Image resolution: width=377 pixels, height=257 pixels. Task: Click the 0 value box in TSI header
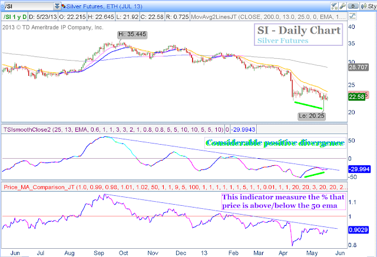(227, 129)
